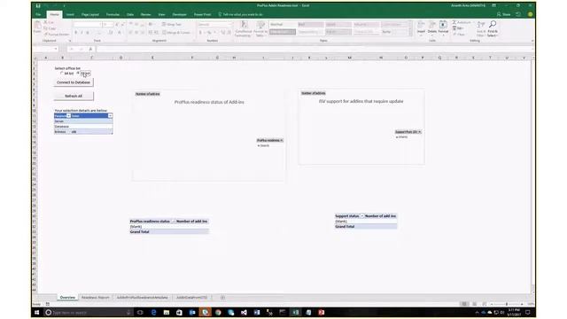Switch to the Insert ribbon tab
Image resolution: width=567 pixels, height=319 pixels.
[x=70, y=14]
